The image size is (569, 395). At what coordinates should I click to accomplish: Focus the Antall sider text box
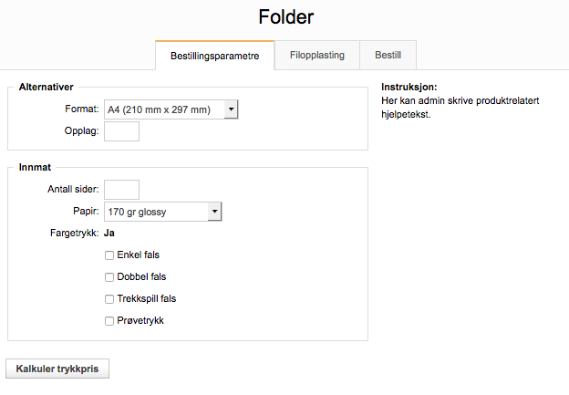point(122,190)
